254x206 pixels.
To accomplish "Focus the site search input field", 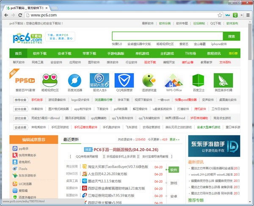I will coord(167,36).
